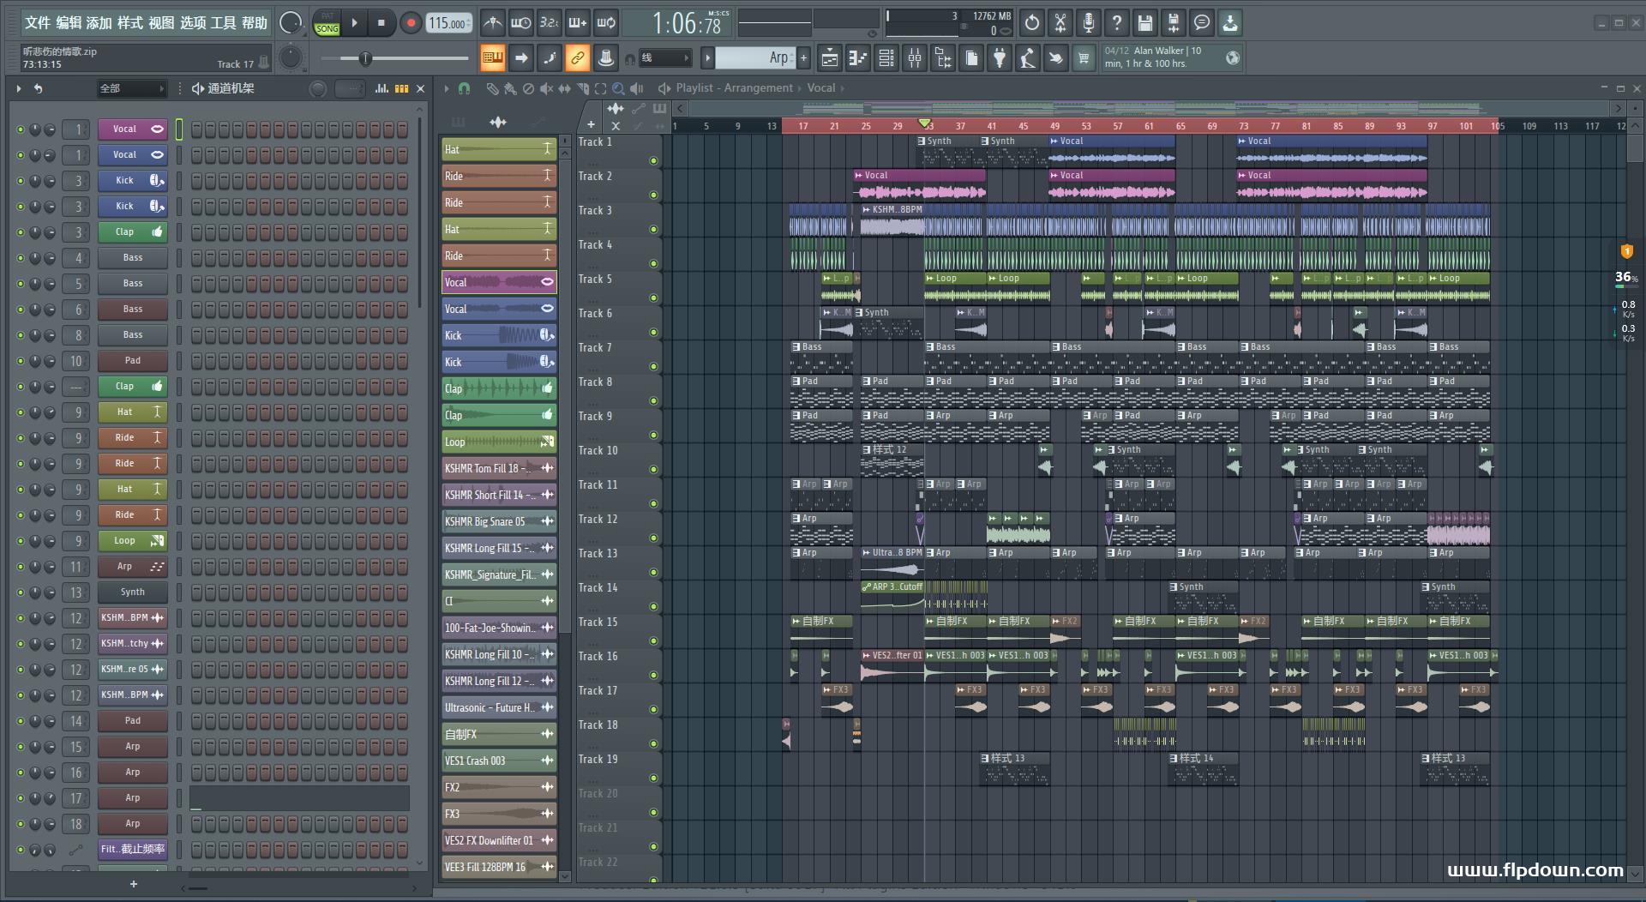Add new pattern with plus button
Screen dimensions: 1646x902
(x=803, y=58)
